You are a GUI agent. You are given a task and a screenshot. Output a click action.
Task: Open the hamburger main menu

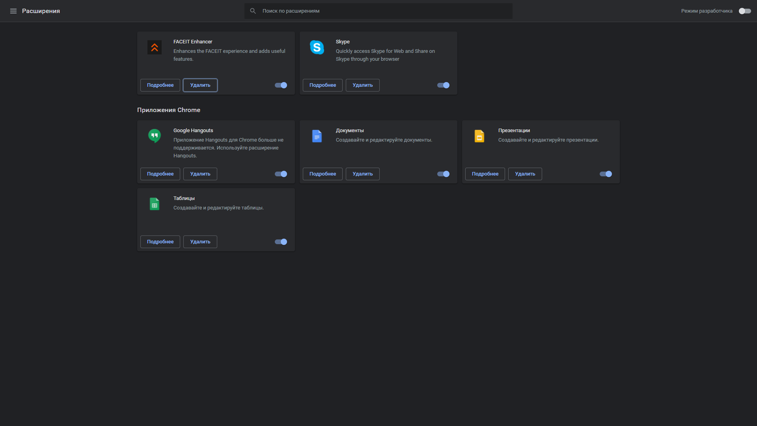pos(13,11)
